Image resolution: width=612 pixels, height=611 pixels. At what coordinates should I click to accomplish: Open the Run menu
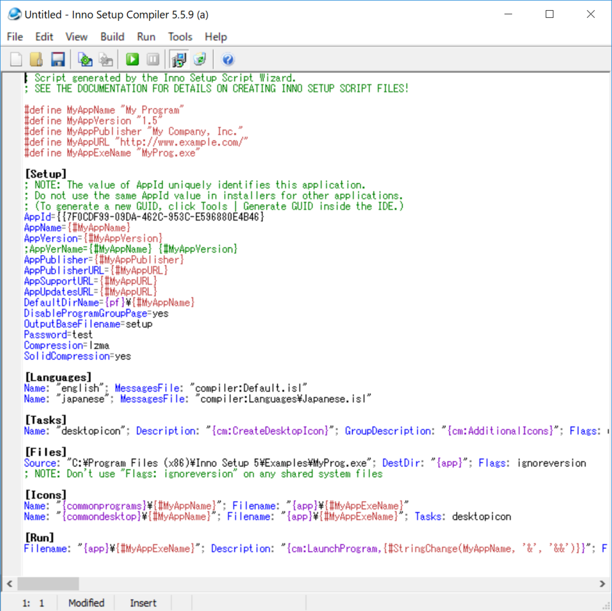point(146,36)
